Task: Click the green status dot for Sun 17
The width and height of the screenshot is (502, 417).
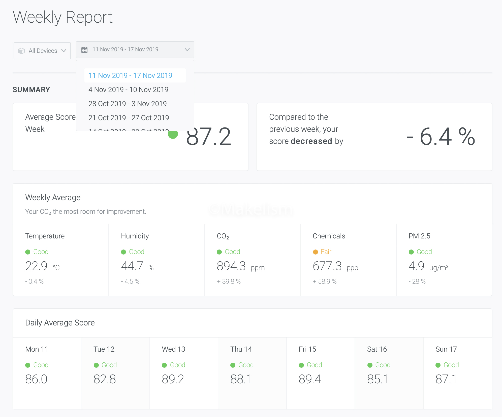Action: click(x=438, y=365)
